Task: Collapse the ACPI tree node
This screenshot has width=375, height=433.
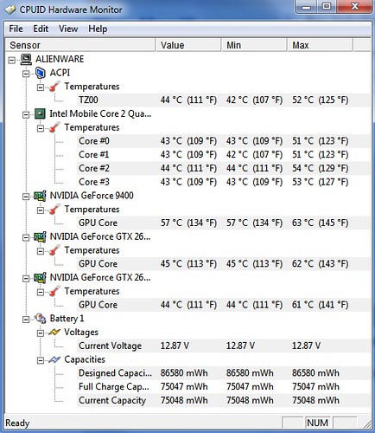Action: [26, 74]
